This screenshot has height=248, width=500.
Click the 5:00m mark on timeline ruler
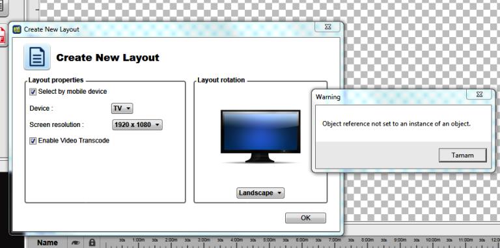[270, 240]
